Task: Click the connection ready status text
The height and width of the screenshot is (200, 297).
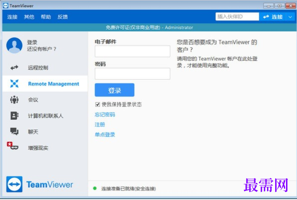Action: (x=129, y=189)
